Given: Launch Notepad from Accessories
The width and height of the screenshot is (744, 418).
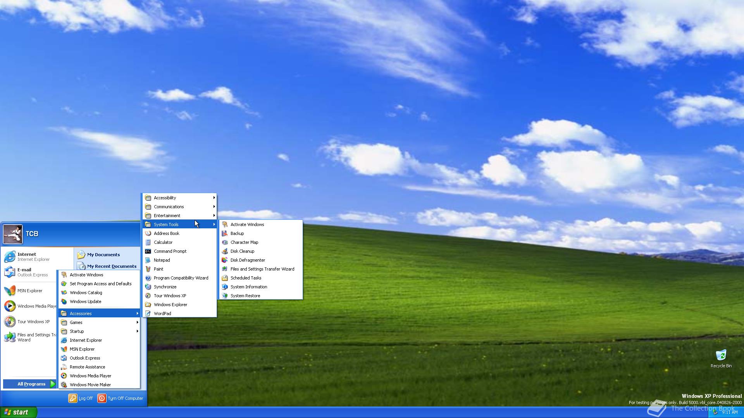Looking at the screenshot, I should pyautogui.click(x=162, y=260).
